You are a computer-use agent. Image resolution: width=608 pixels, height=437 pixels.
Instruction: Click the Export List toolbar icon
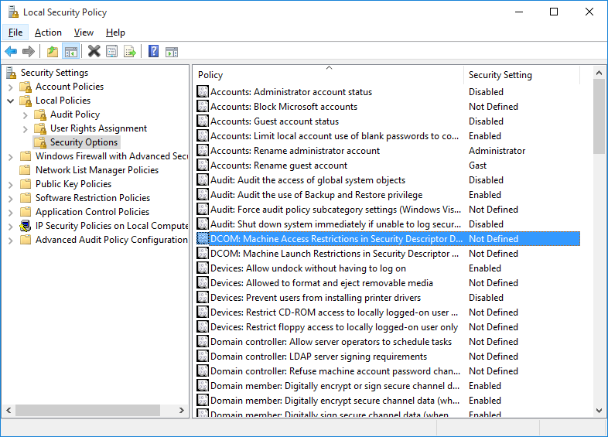130,52
